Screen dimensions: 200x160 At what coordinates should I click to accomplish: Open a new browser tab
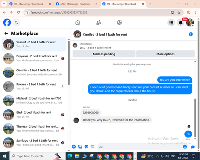pos(150,4)
